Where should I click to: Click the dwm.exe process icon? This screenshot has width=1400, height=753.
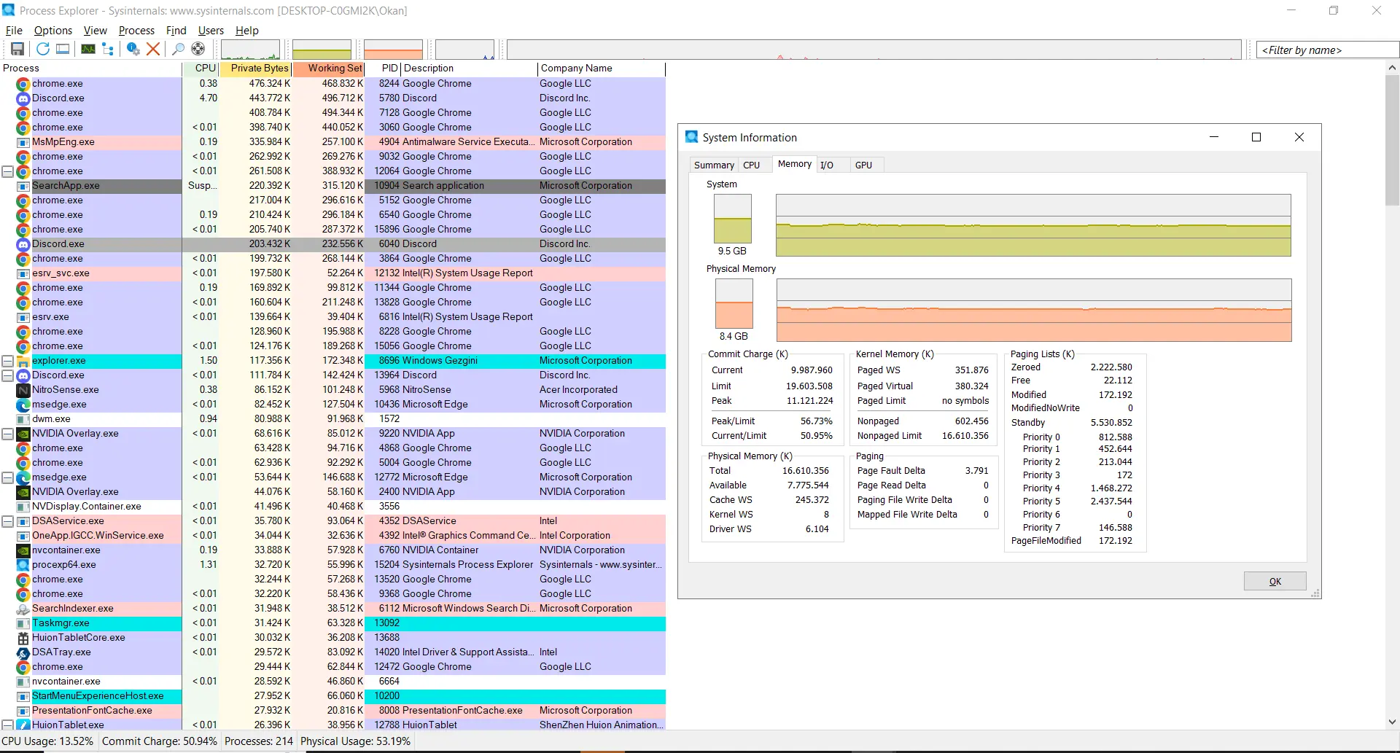23,419
